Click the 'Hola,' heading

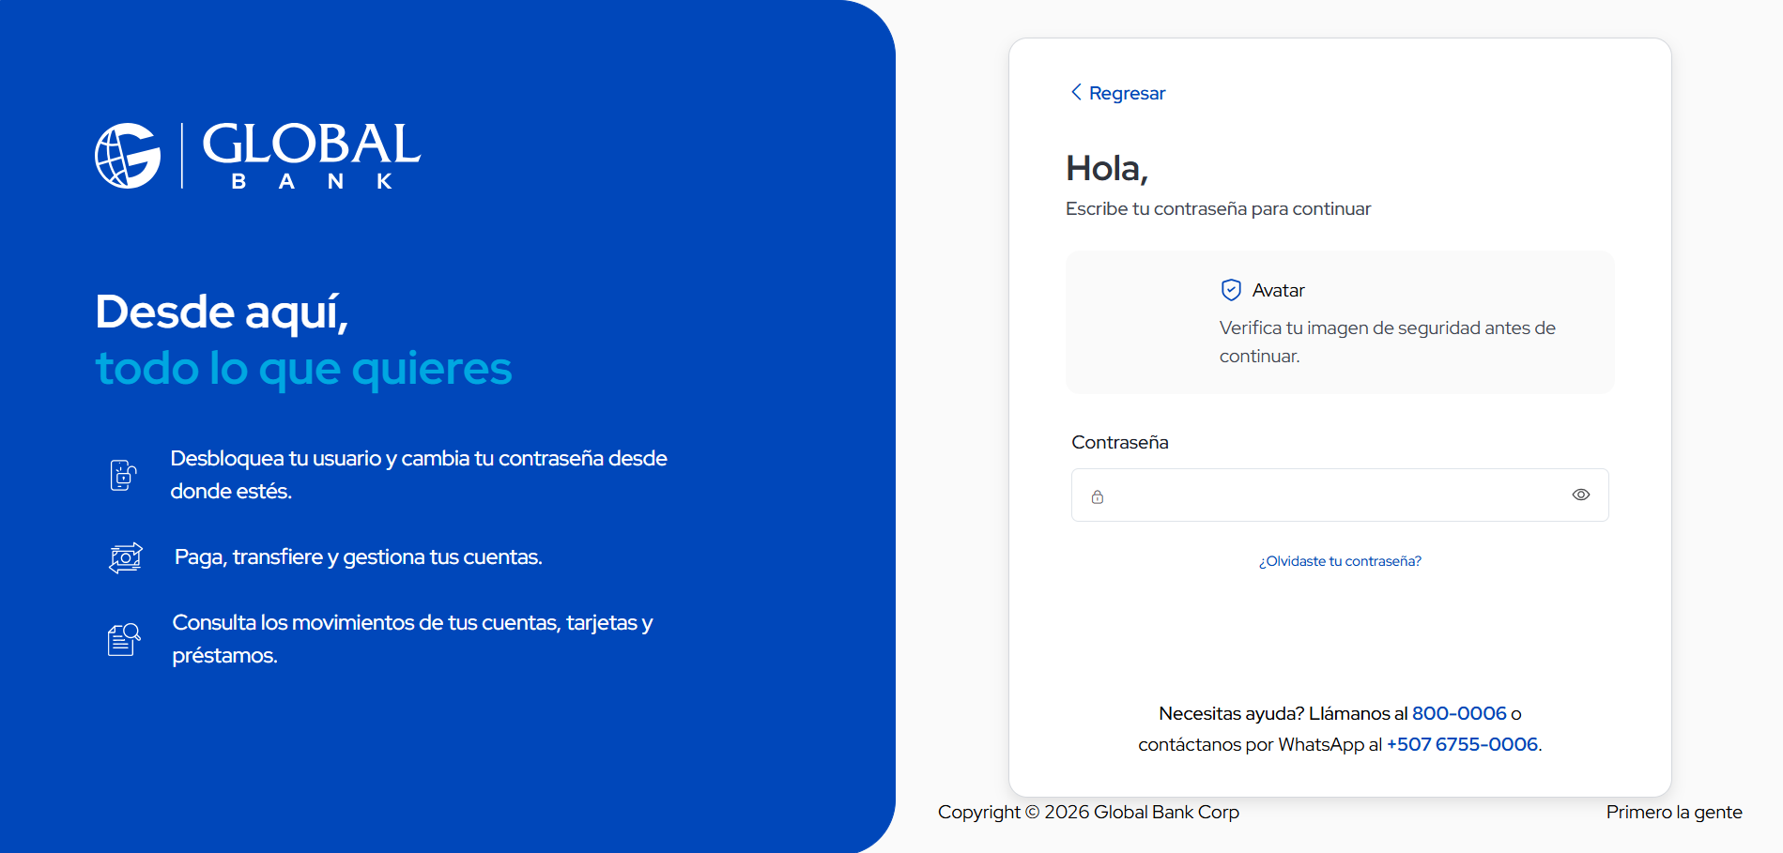tap(1107, 169)
